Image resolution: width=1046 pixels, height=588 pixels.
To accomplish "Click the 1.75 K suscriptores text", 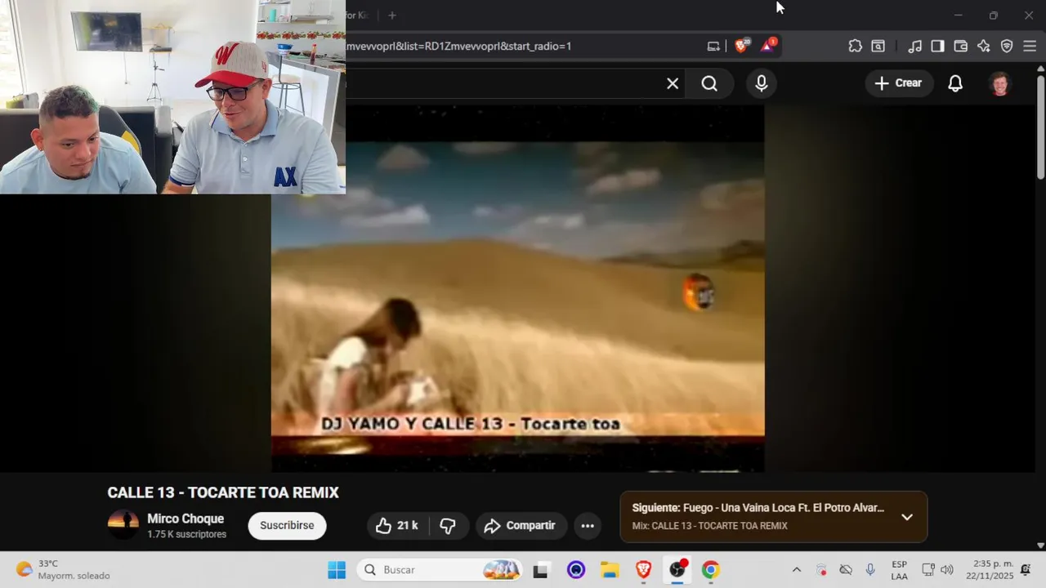I will [186, 534].
